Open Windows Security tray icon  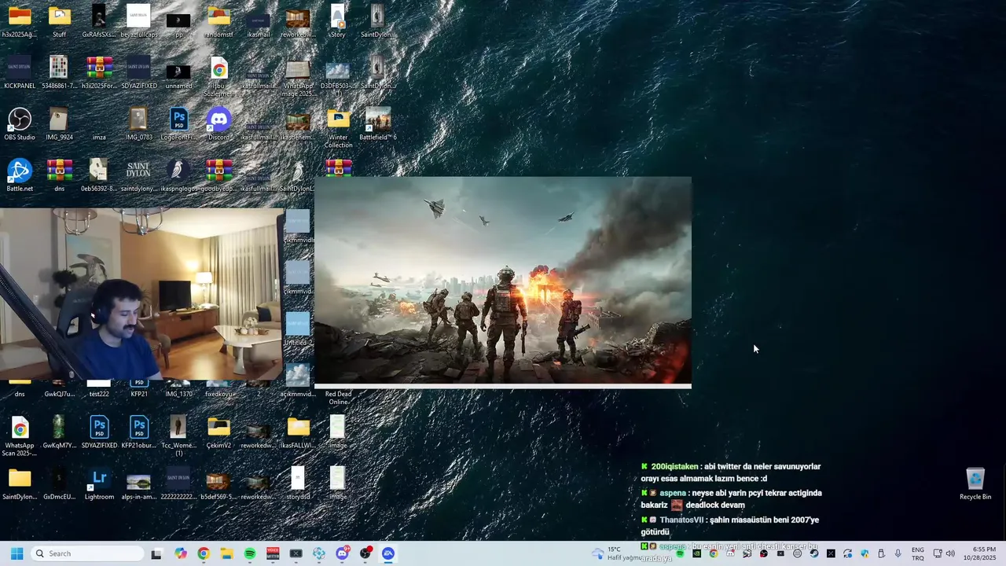865,553
